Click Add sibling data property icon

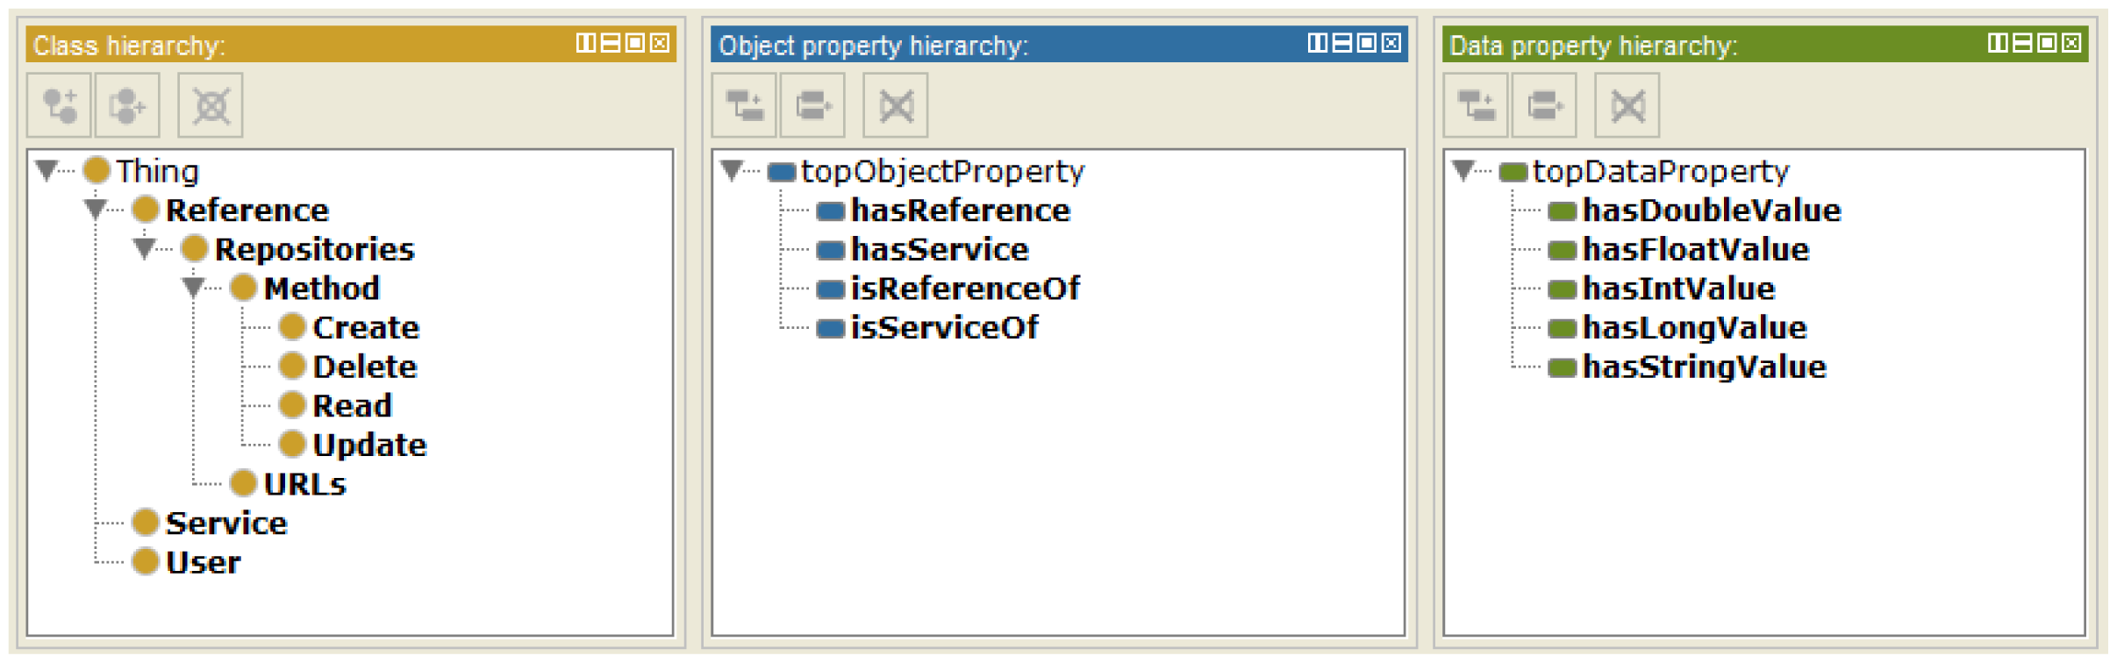coord(1544,106)
